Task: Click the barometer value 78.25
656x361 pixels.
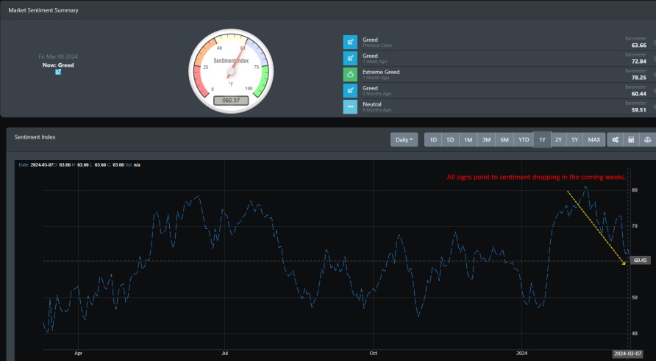Action: [x=639, y=78]
